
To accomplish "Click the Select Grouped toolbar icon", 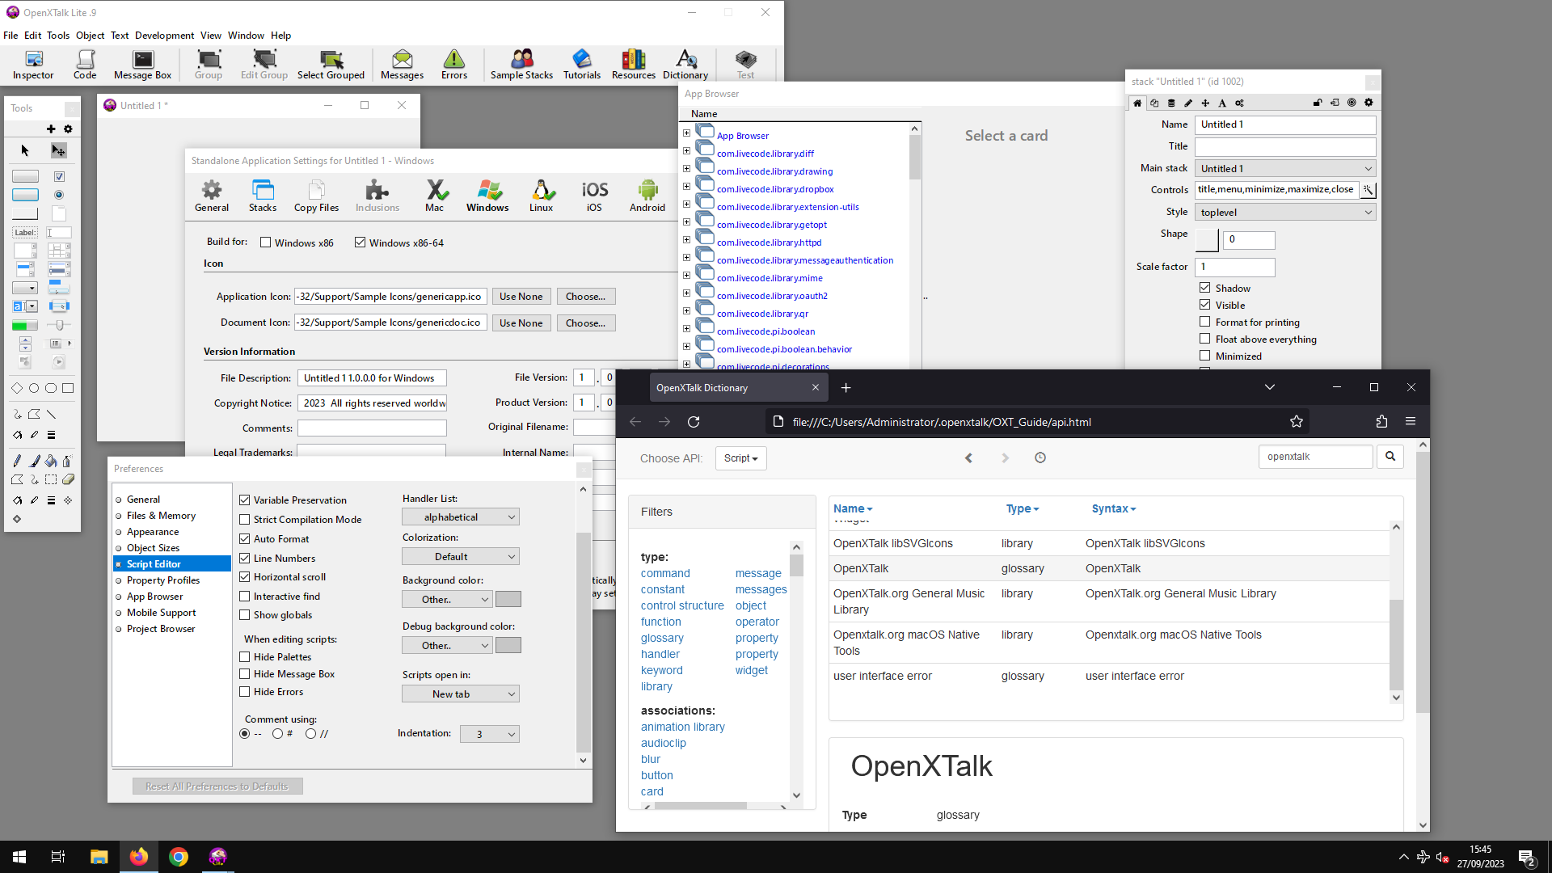I will pos(331,65).
